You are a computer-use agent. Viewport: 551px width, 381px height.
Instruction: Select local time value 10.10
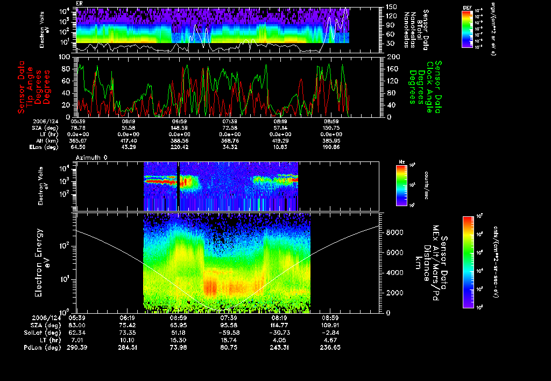click(128, 340)
